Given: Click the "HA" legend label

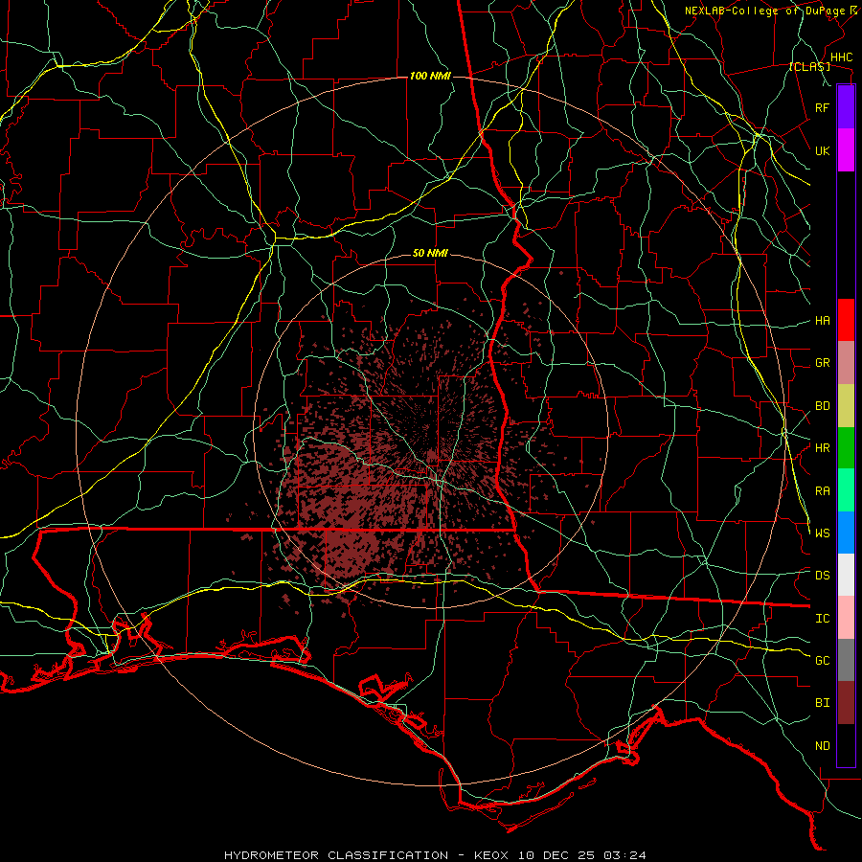Looking at the screenshot, I should click(x=822, y=320).
